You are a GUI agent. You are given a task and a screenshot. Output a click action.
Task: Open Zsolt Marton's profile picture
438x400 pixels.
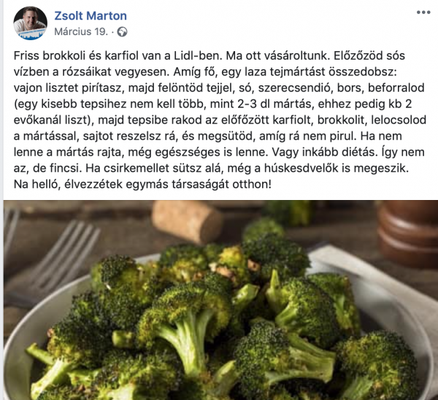[x=30, y=23]
